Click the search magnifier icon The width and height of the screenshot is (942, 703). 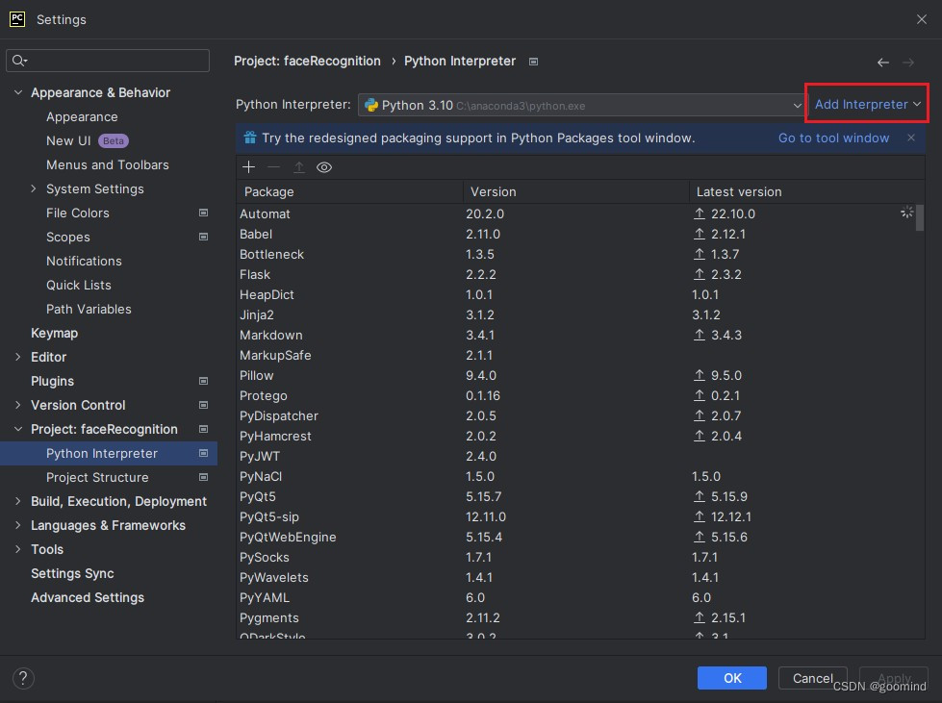pos(19,60)
